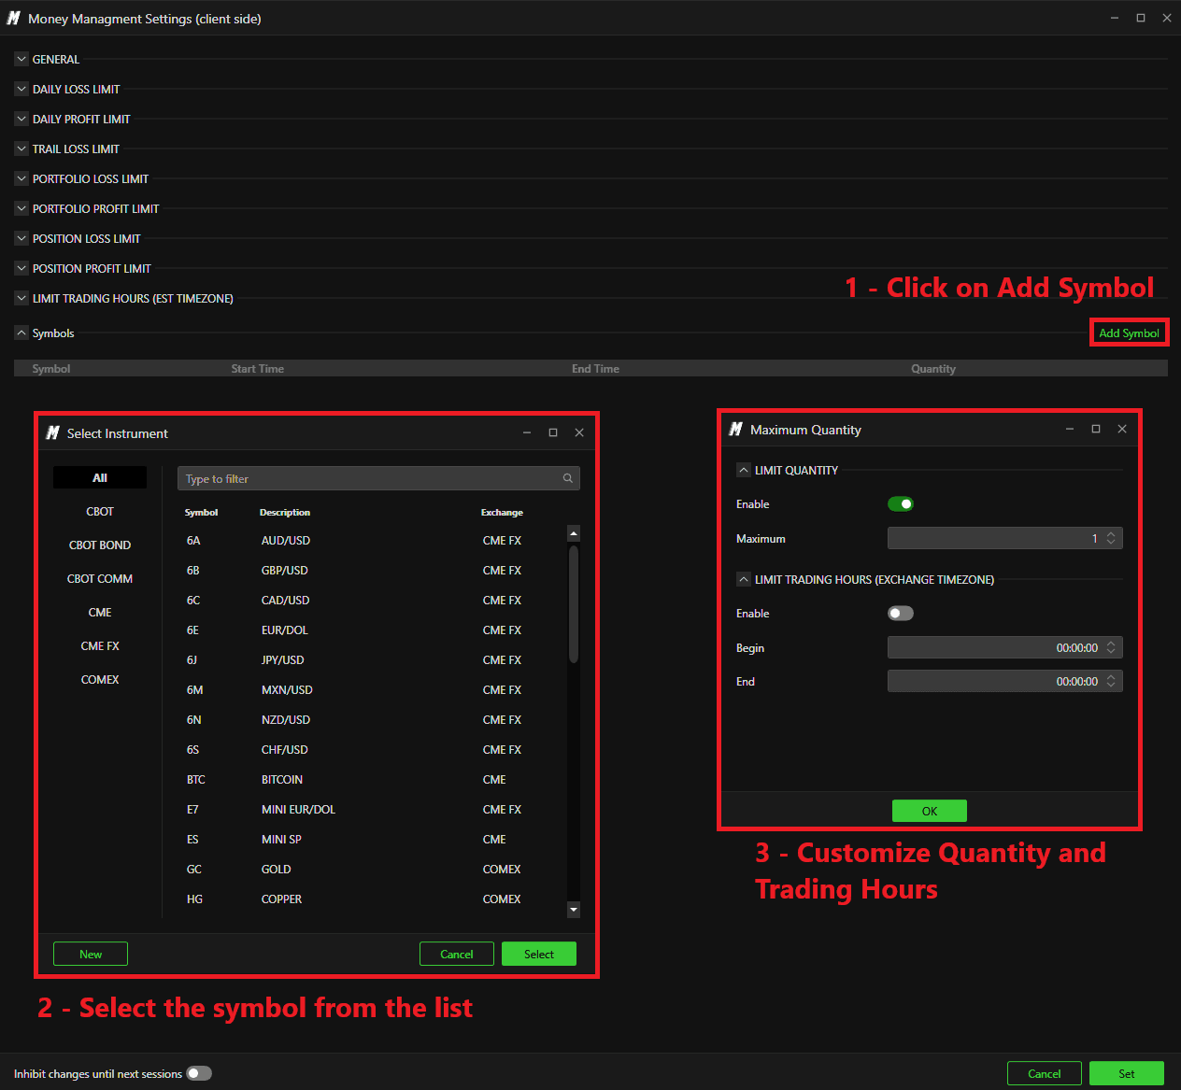The width and height of the screenshot is (1181, 1090).
Task: Collapse the Symbols section
Action: 21,333
